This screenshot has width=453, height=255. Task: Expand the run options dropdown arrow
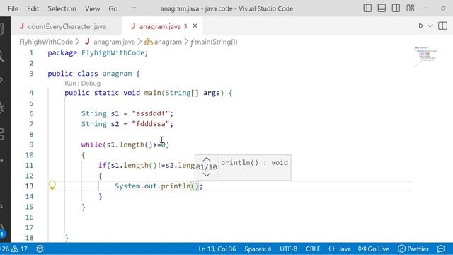pyautogui.click(x=430, y=26)
